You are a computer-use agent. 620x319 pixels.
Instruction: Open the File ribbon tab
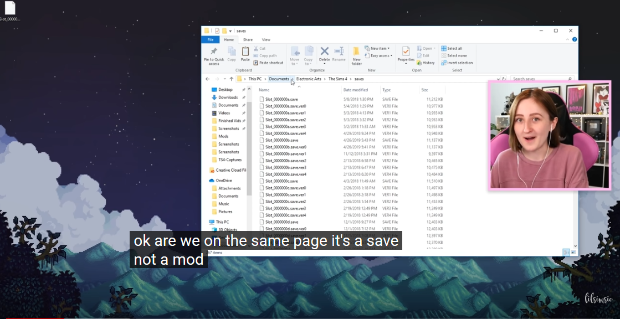pos(211,39)
